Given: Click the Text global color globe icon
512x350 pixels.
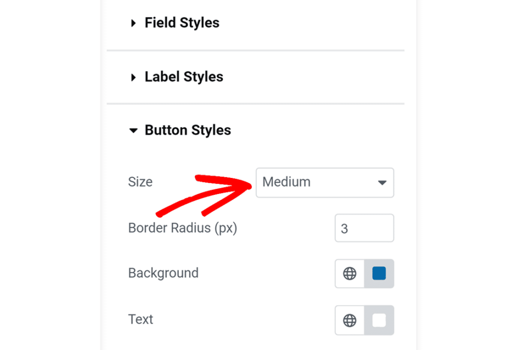Looking at the screenshot, I should (349, 320).
